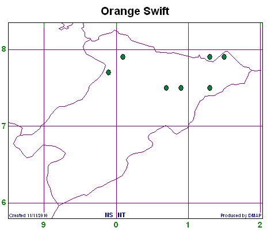Click the dot below the north coast pair
The width and height of the screenshot is (271, 231).
coord(209,88)
